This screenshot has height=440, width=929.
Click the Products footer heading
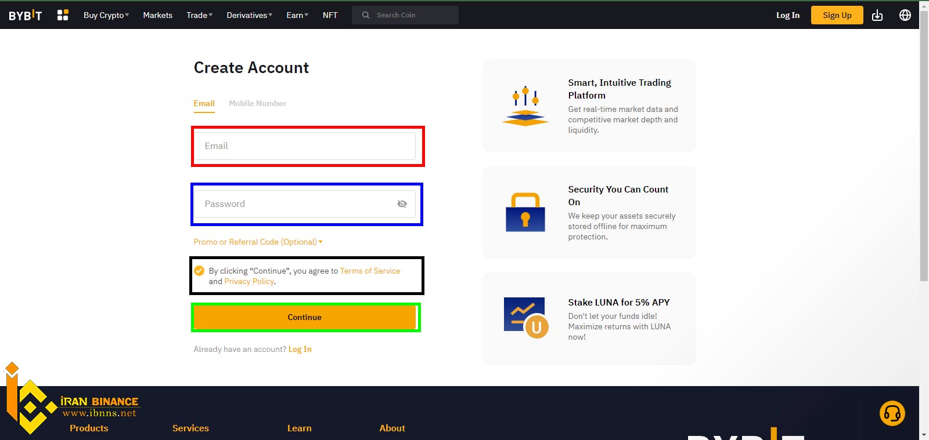pos(89,428)
